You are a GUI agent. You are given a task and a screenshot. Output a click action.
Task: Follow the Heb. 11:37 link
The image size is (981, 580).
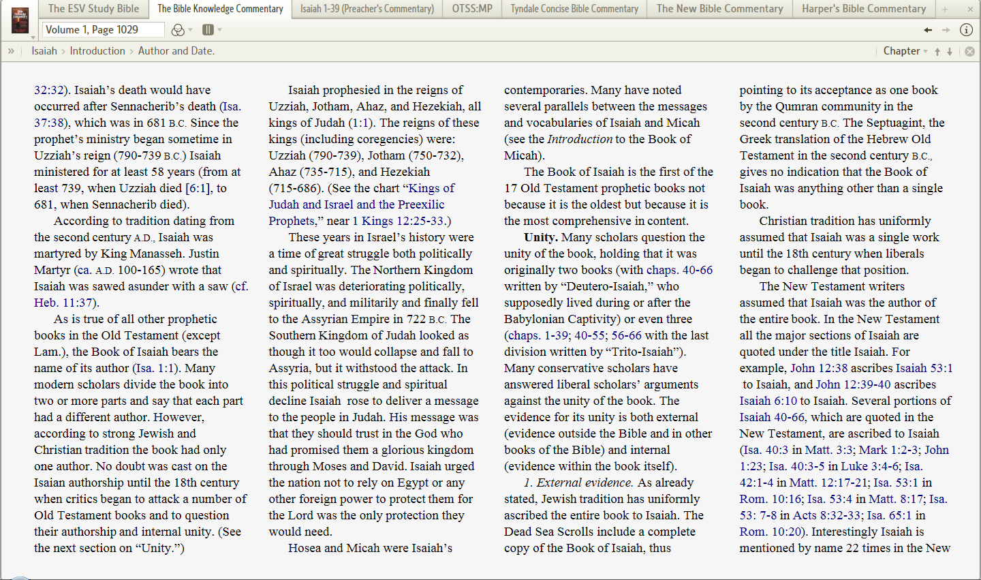pos(63,303)
